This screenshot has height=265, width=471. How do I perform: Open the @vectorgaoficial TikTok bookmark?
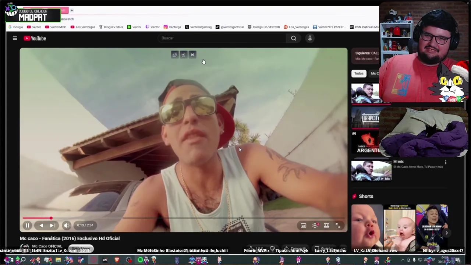[230, 27]
